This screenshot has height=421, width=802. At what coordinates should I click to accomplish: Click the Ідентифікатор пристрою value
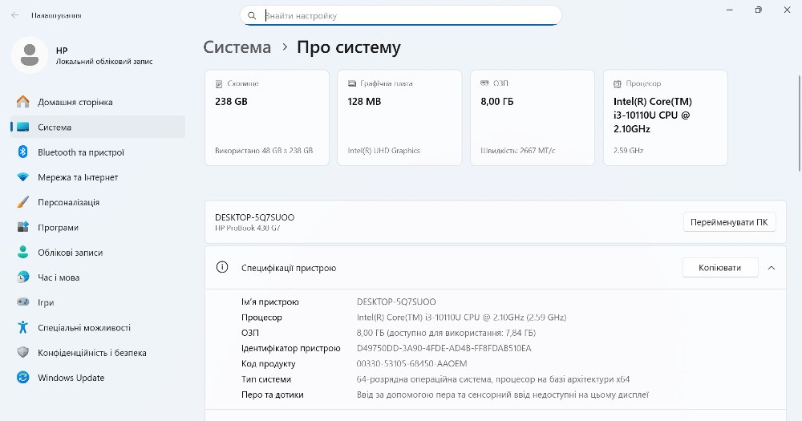pyautogui.click(x=444, y=348)
